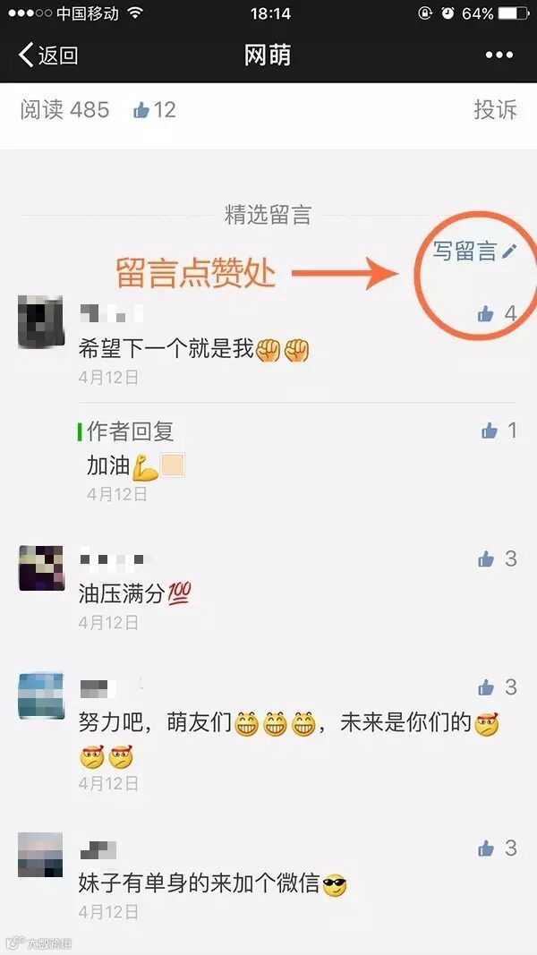Tap the battery icon in status bar
This screenshot has width=537, height=955.
(x=514, y=13)
